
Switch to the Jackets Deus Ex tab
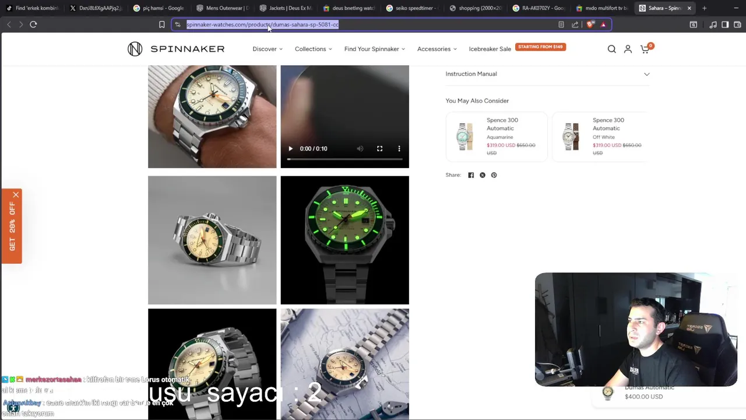click(286, 8)
